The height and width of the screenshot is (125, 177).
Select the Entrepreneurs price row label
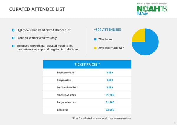[x=66, y=73]
